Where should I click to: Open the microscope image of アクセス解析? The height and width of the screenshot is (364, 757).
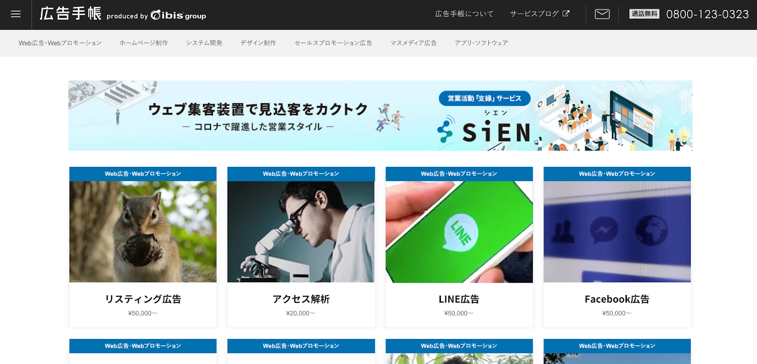(x=301, y=232)
